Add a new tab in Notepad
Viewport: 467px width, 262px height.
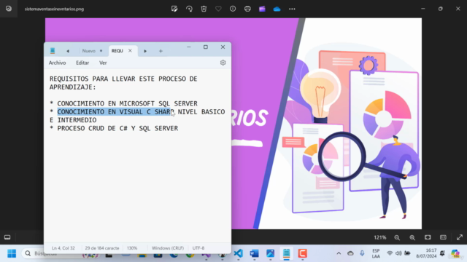point(161,51)
